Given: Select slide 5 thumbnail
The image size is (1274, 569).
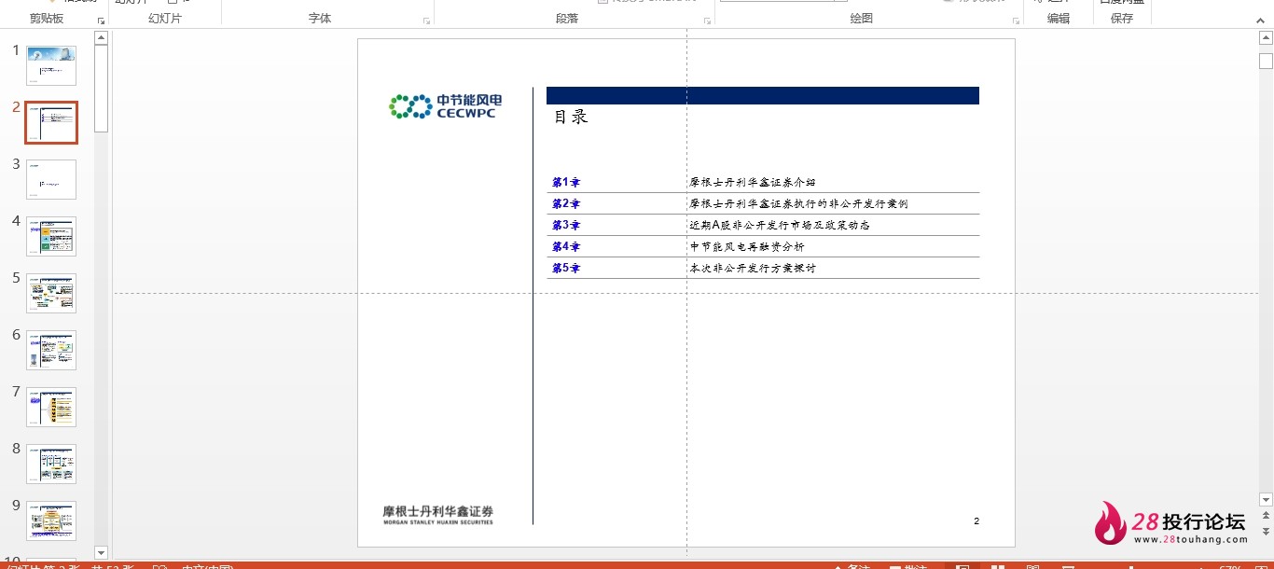Looking at the screenshot, I should [x=51, y=293].
